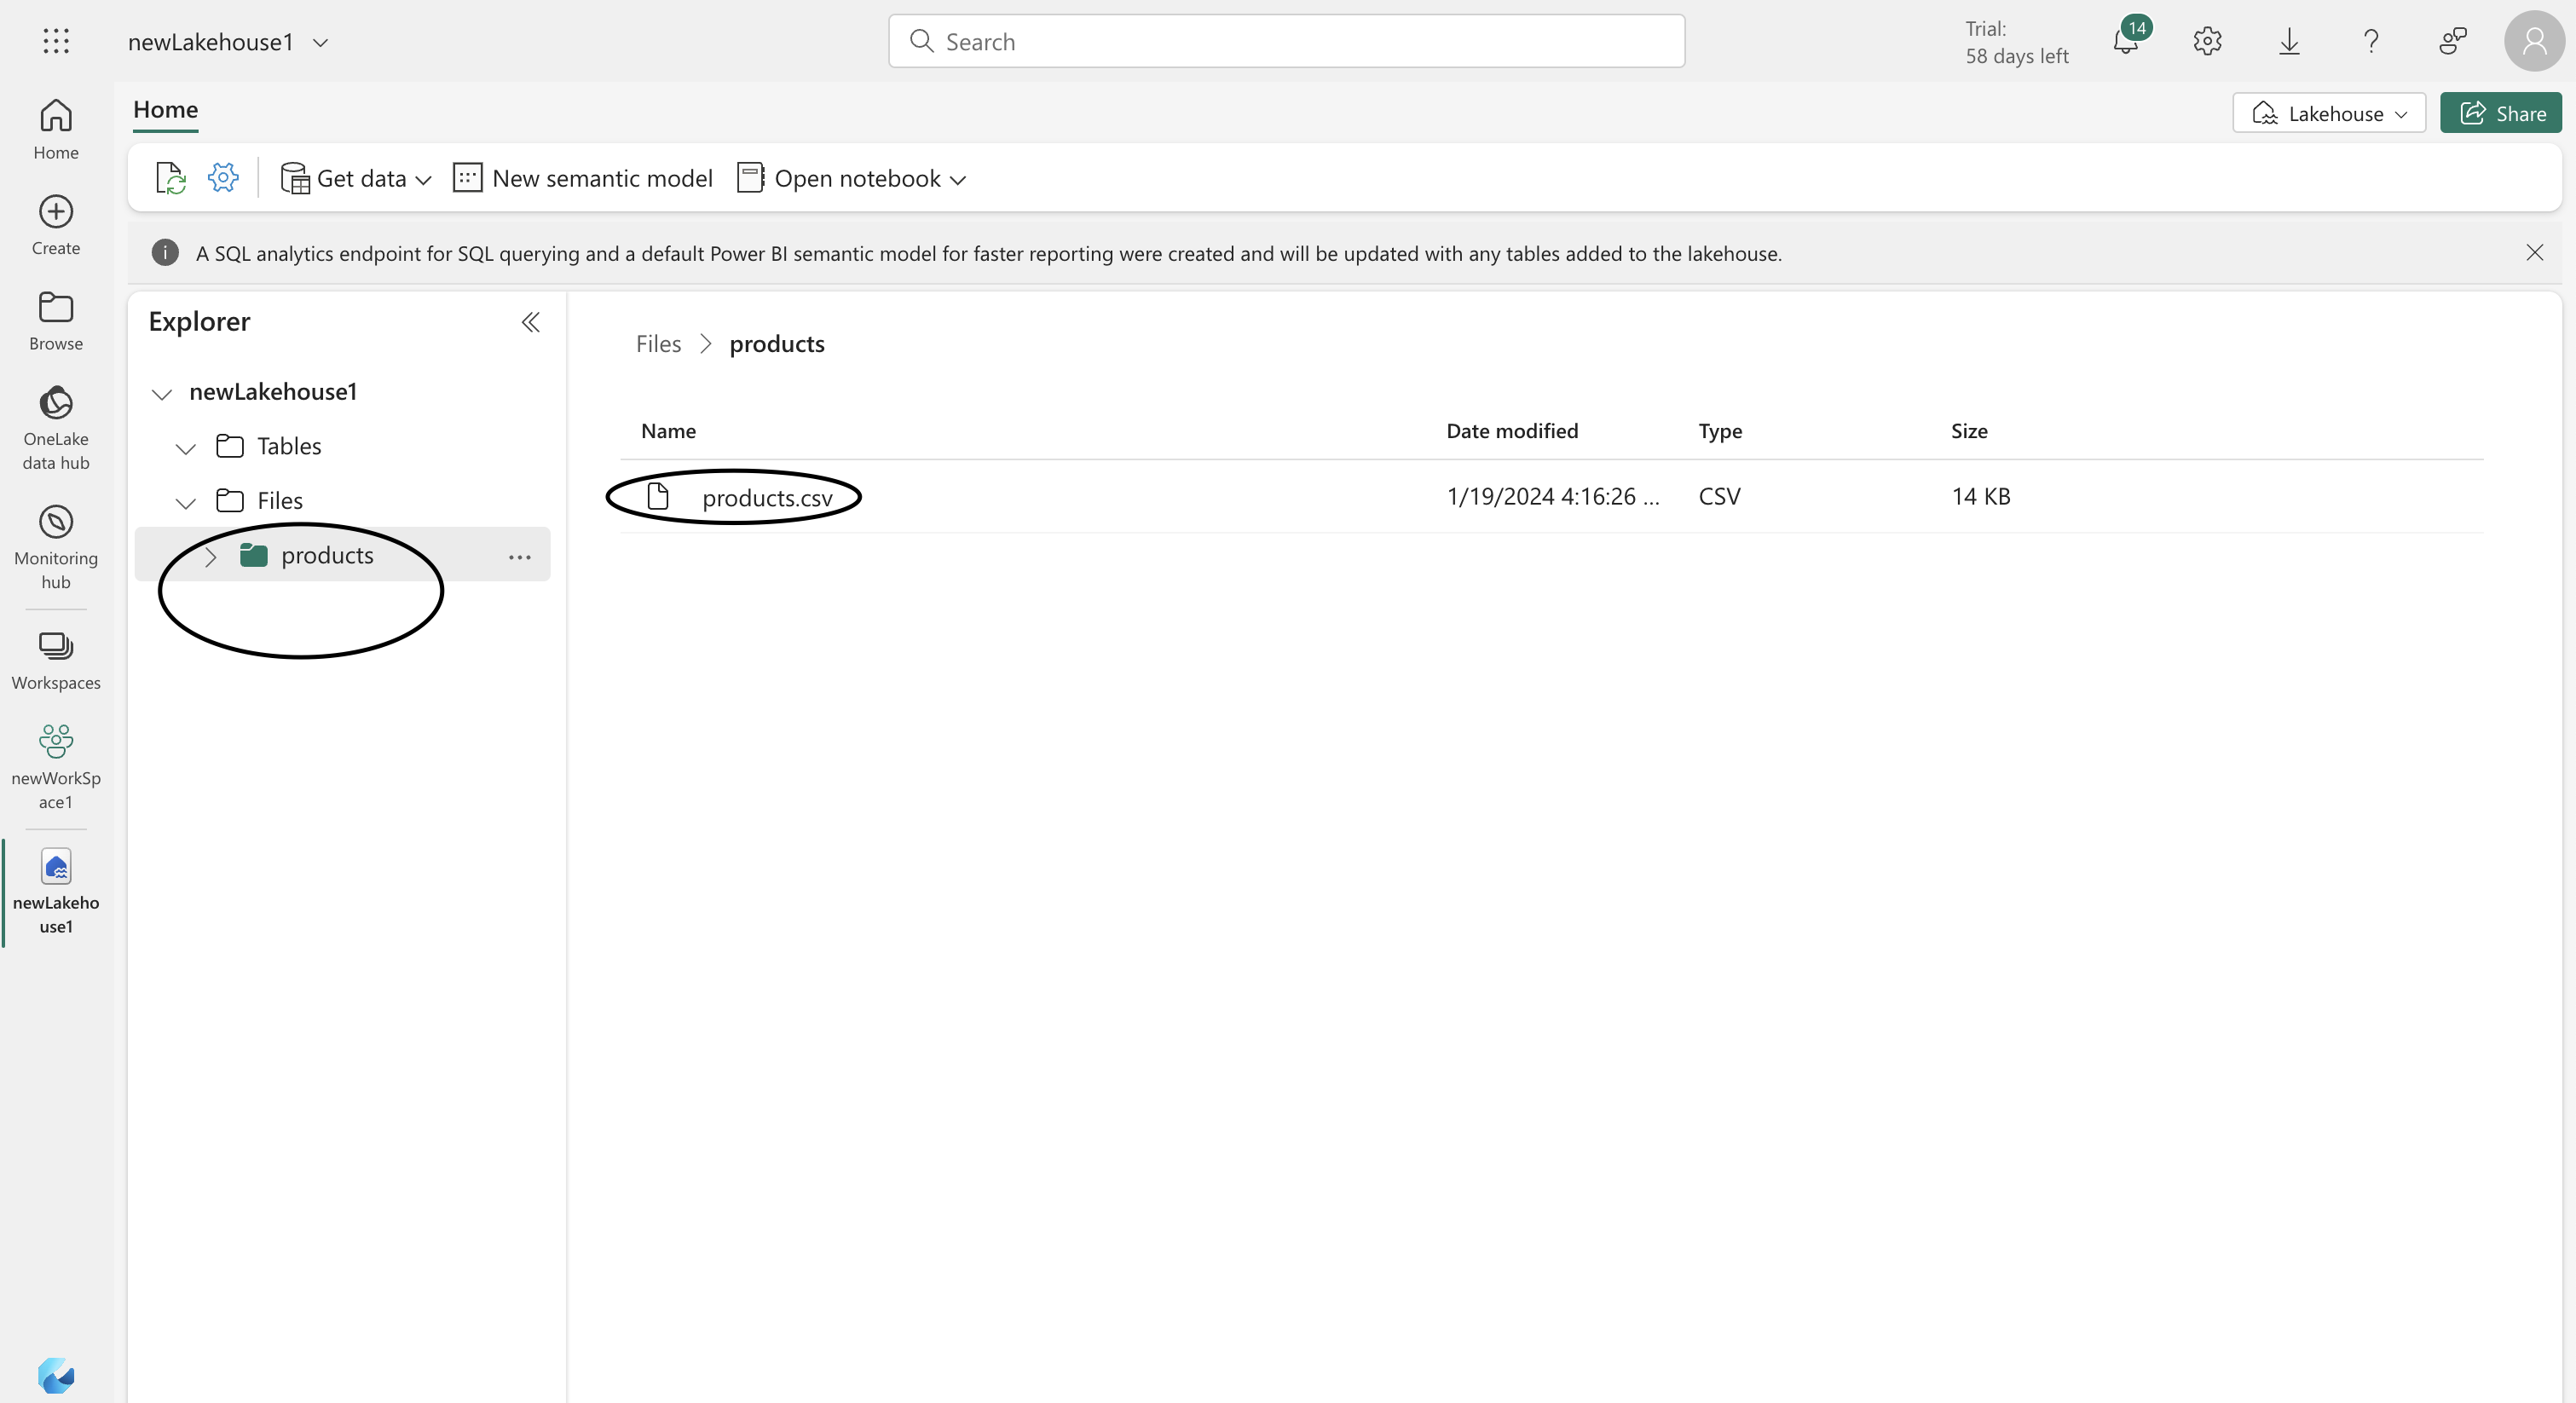Open help question mark
2576x1403 pixels.
pyautogui.click(x=2371, y=41)
